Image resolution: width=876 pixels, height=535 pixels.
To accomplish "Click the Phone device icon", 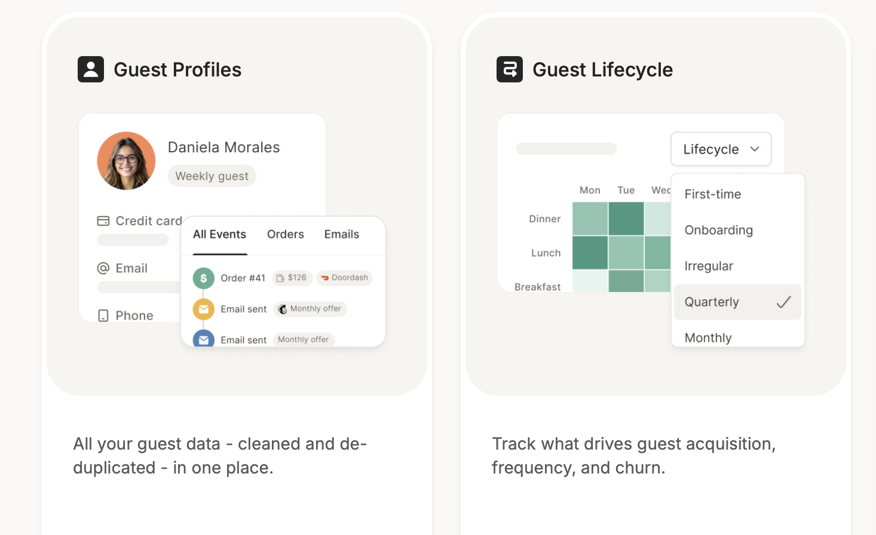I will (x=103, y=316).
